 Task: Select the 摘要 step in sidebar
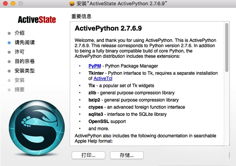pyautogui.click(x=20, y=90)
